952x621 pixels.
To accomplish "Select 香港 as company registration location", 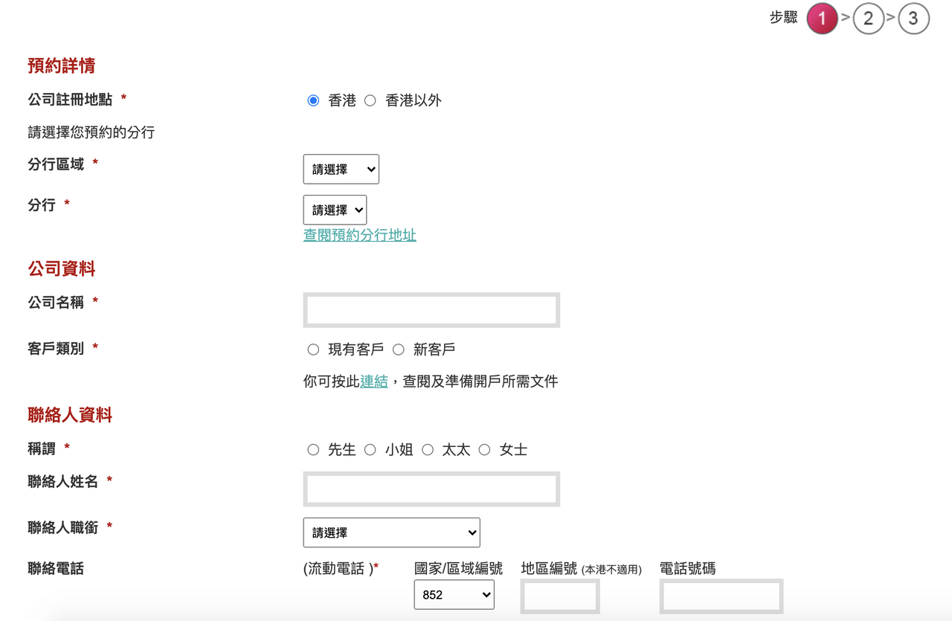I will [313, 100].
